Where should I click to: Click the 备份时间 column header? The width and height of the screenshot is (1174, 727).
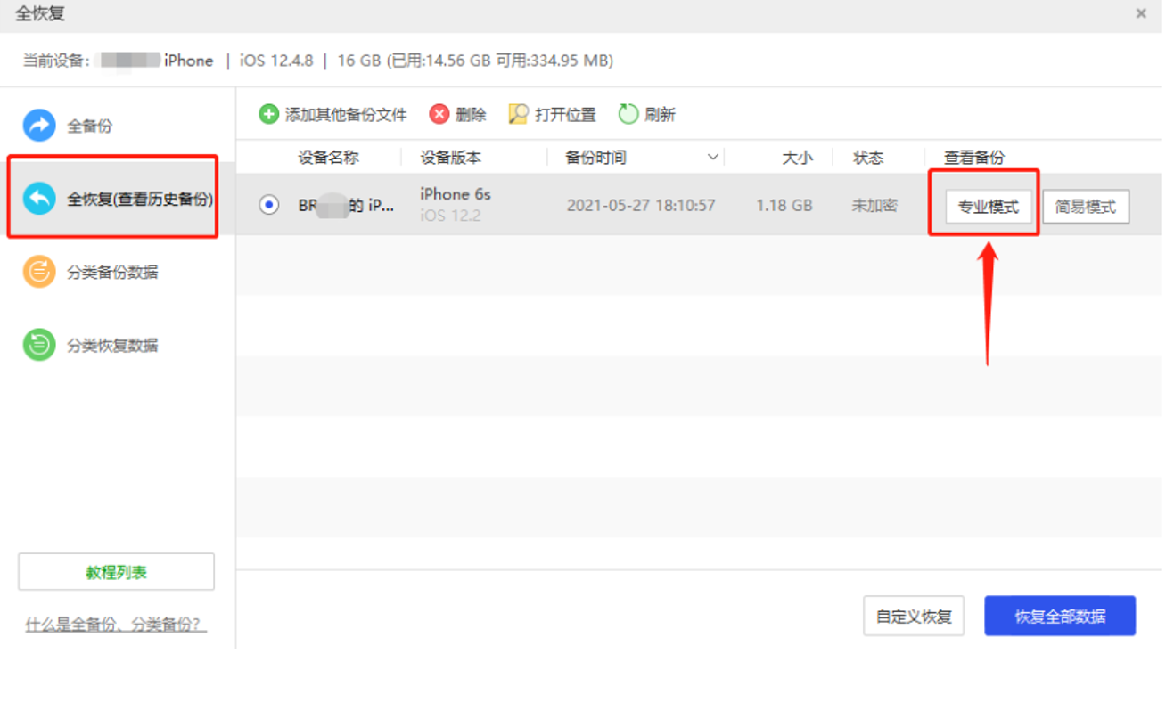(x=595, y=158)
